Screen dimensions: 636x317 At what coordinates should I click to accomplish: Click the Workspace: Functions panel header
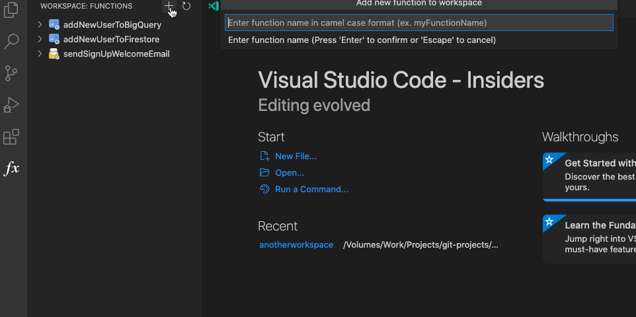[x=87, y=6]
